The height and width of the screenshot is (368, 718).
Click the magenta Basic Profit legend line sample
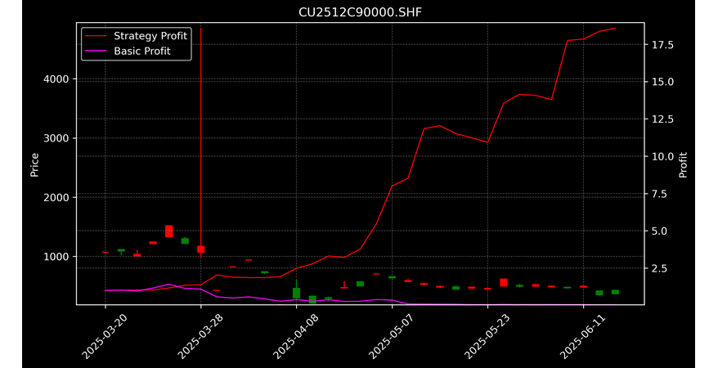[96, 52]
